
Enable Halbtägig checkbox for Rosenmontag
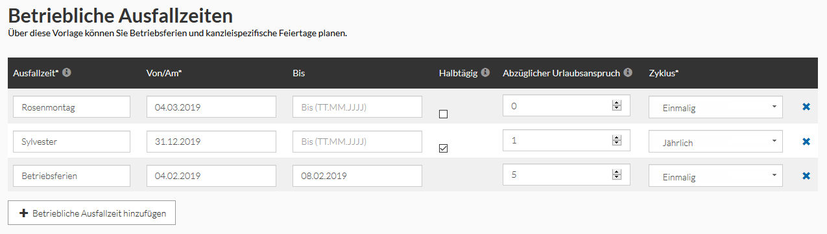[x=443, y=114]
